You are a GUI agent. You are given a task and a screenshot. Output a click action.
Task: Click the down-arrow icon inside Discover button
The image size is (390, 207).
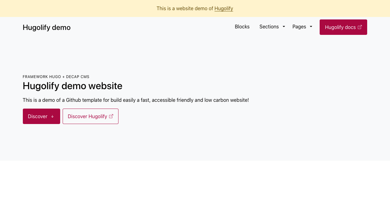(x=52, y=116)
